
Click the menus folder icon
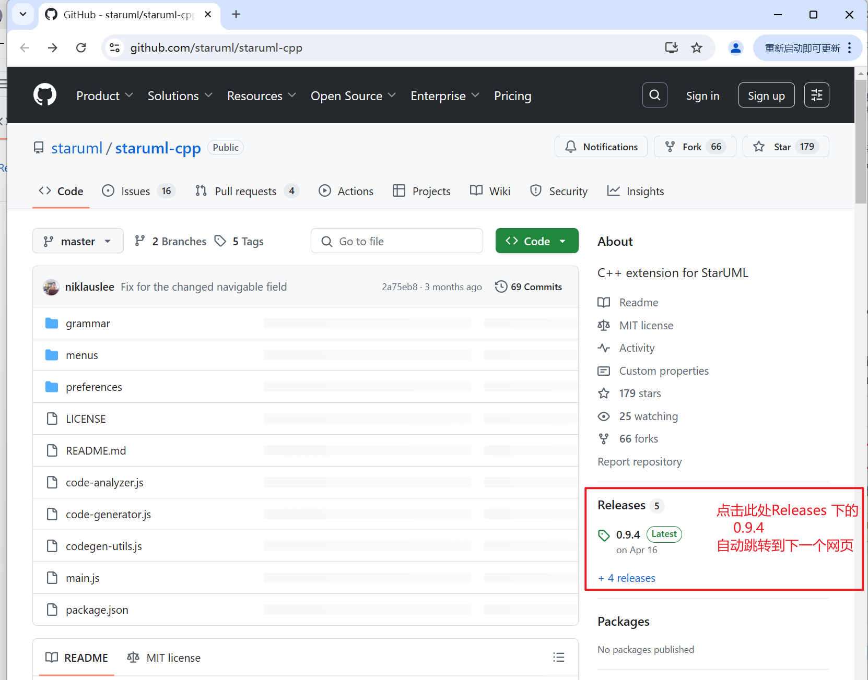pos(52,355)
